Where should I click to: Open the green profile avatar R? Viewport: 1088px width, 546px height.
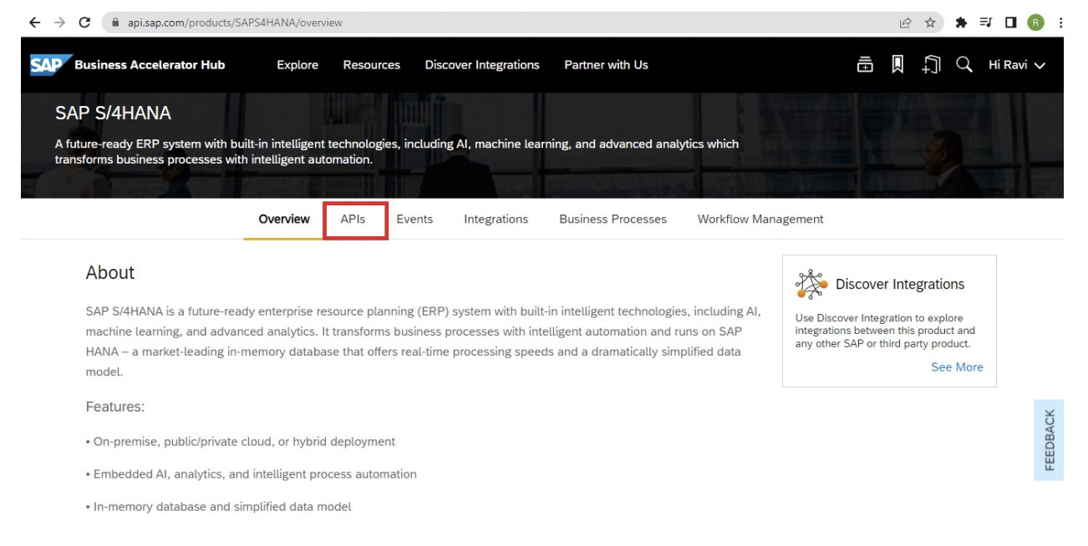click(x=1036, y=23)
